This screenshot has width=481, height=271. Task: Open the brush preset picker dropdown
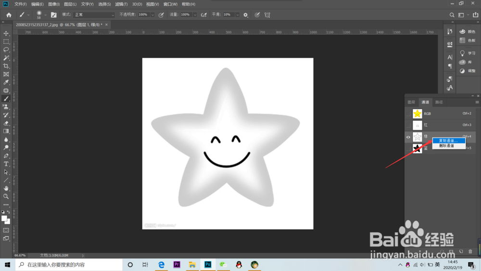tap(45, 15)
